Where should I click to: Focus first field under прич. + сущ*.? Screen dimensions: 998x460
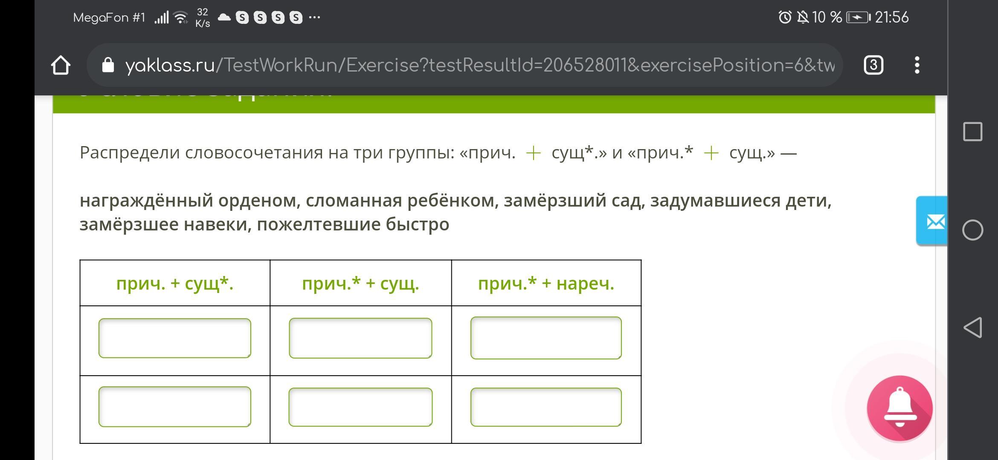pyautogui.click(x=174, y=338)
